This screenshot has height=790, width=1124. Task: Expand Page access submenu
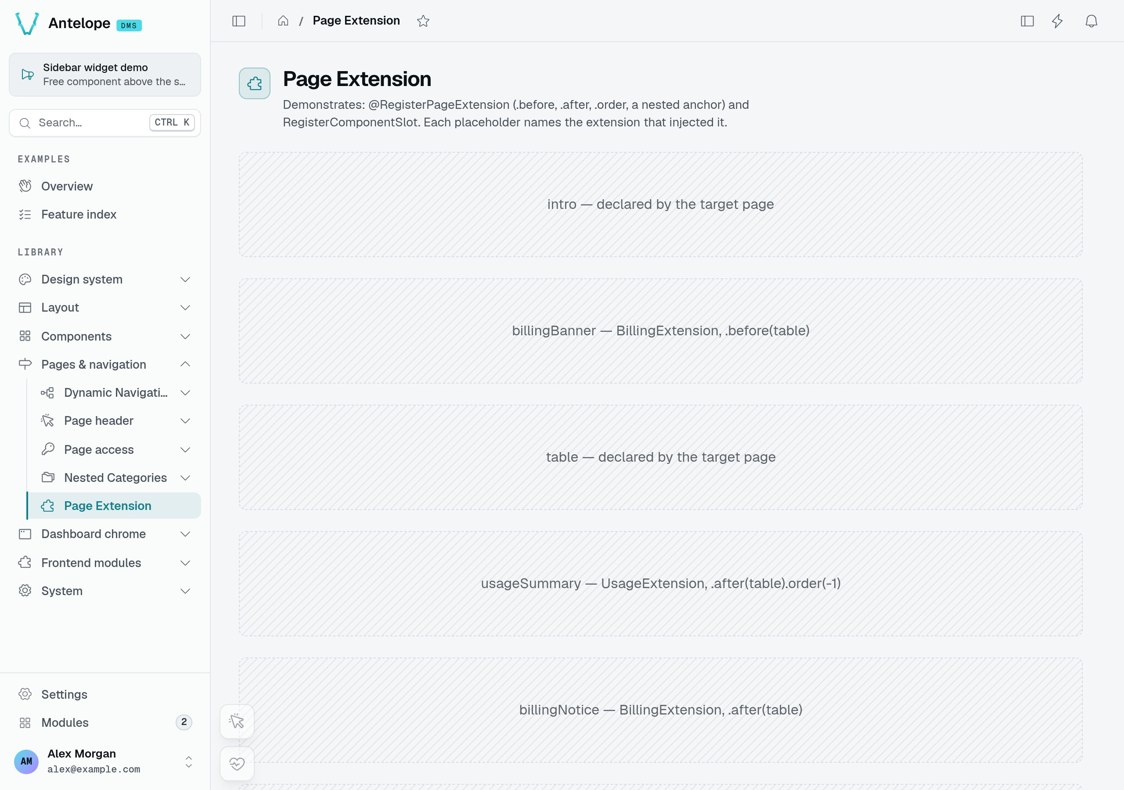click(x=115, y=449)
